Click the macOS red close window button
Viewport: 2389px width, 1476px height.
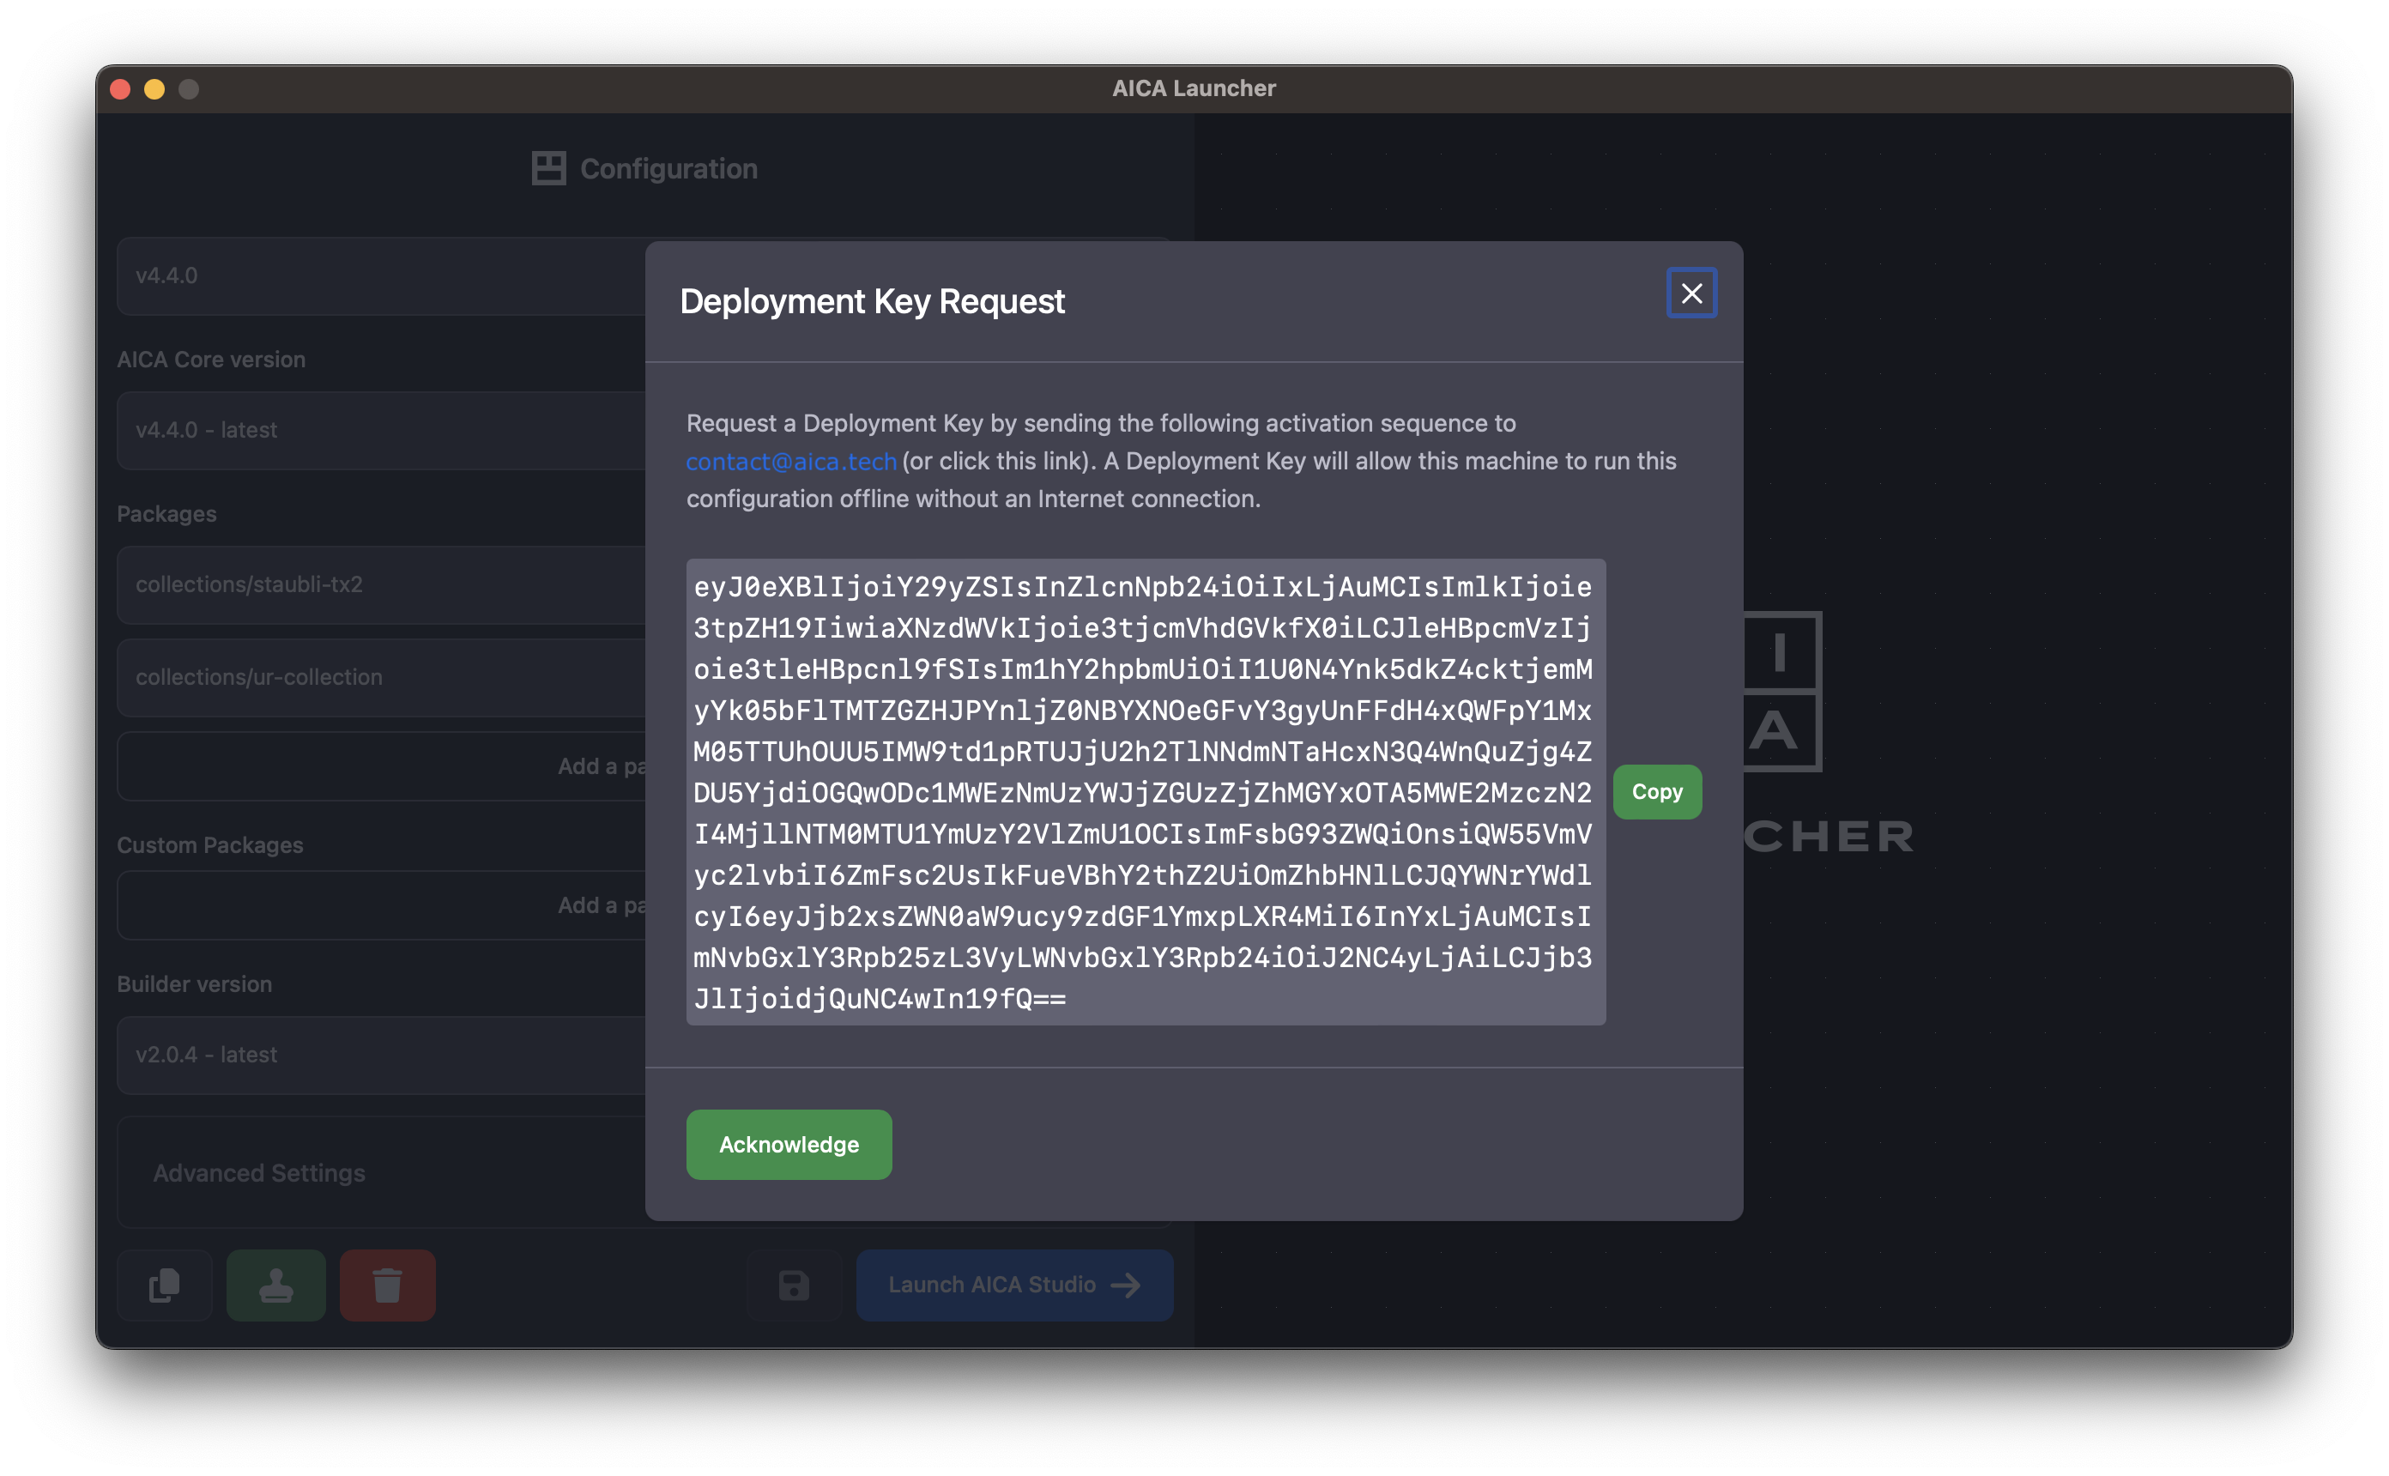(x=120, y=89)
